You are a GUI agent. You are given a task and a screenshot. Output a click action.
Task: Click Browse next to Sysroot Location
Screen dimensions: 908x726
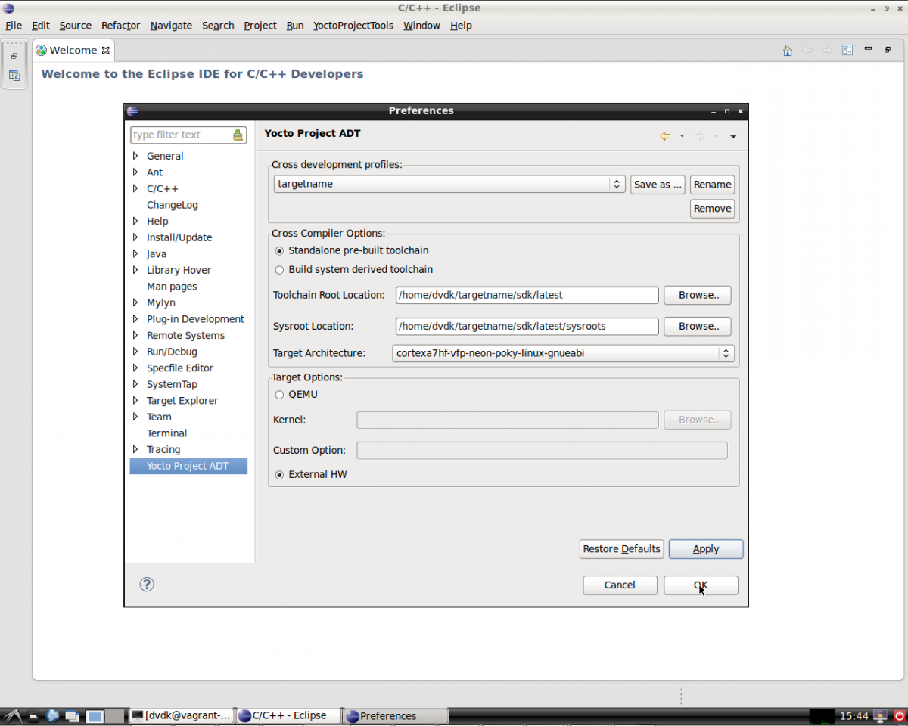[697, 327]
